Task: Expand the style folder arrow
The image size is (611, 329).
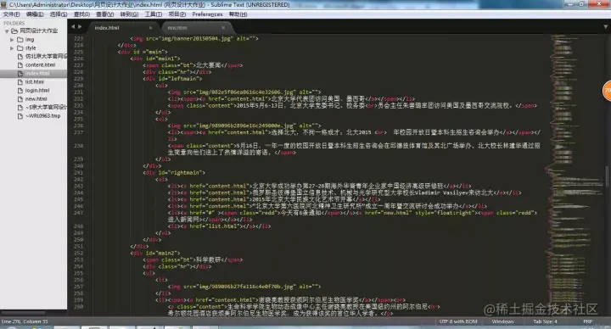Action: pyautogui.click(x=12, y=48)
